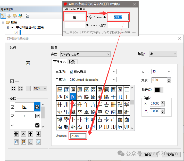Uncheck the 中心城区基础设施点 layer checkbox
Viewport: 184px width, 161px height.
point(12,27)
